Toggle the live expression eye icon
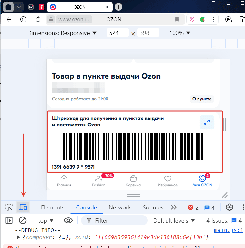 coord(68,220)
